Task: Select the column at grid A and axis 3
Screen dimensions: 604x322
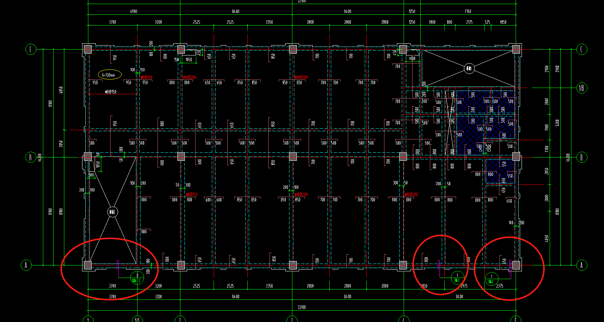Action: (x=293, y=265)
